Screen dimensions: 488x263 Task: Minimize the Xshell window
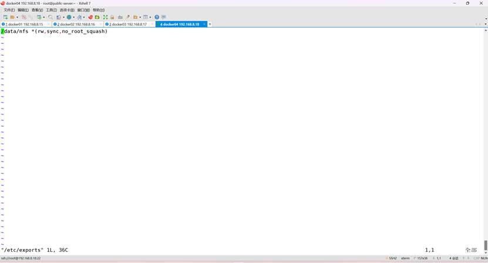[x=455, y=3]
